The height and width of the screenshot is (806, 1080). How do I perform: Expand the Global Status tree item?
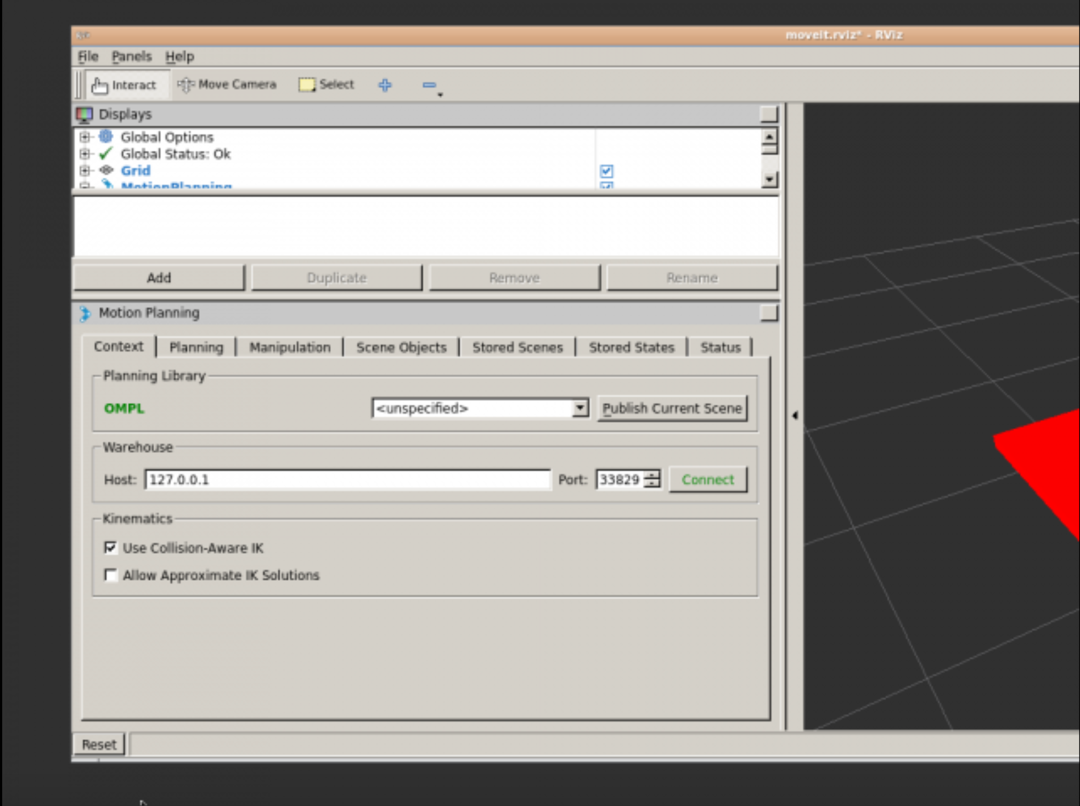[x=85, y=154]
